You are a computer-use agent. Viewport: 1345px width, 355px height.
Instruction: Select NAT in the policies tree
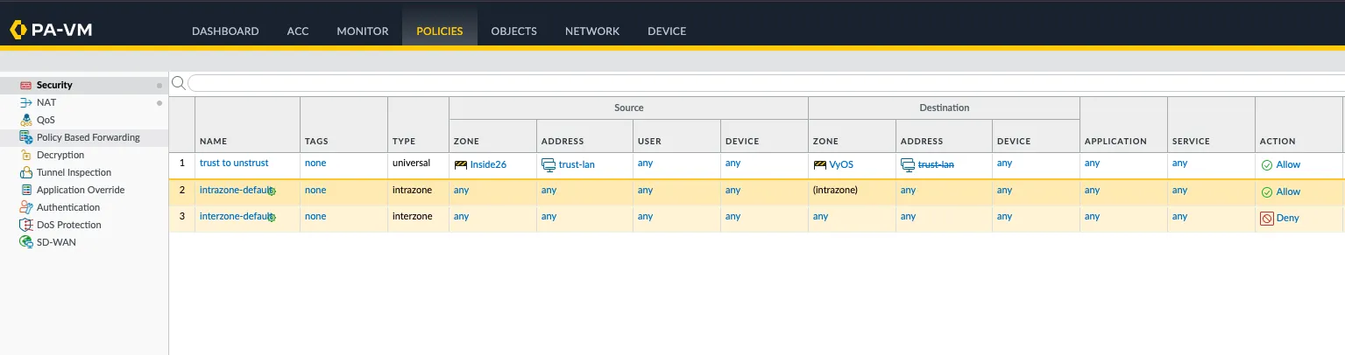[x=46, y=102]
